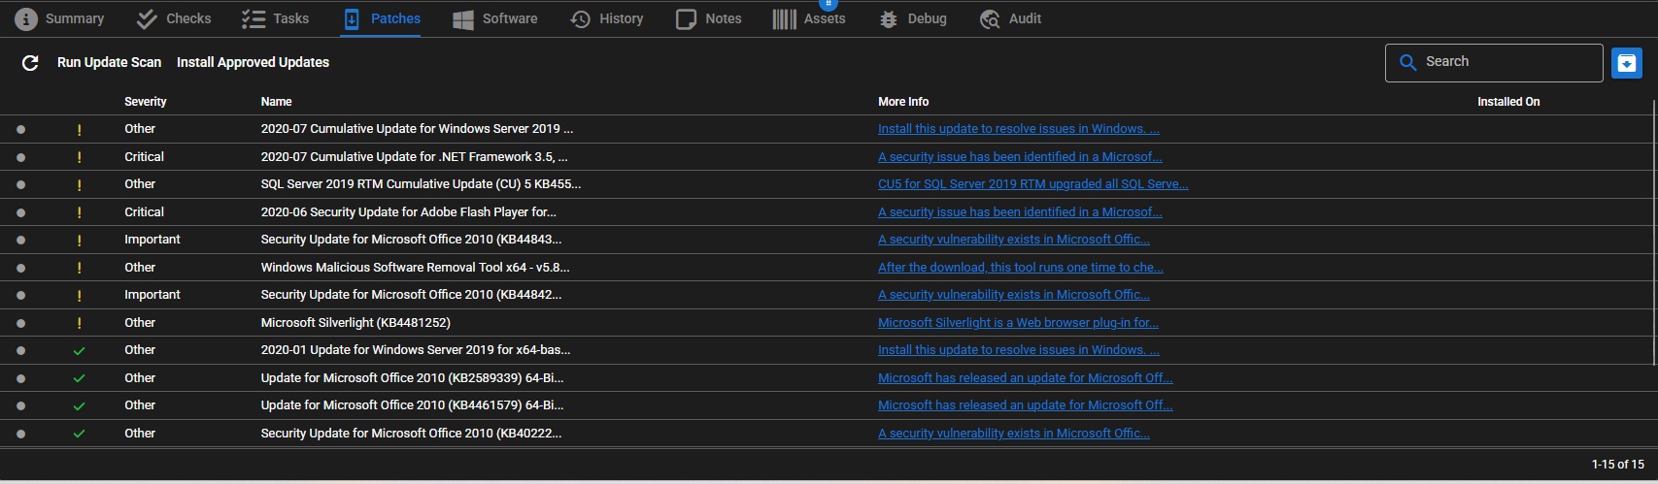Click warning icon on Microsoft Silverlight row

(x=80, y=323)
